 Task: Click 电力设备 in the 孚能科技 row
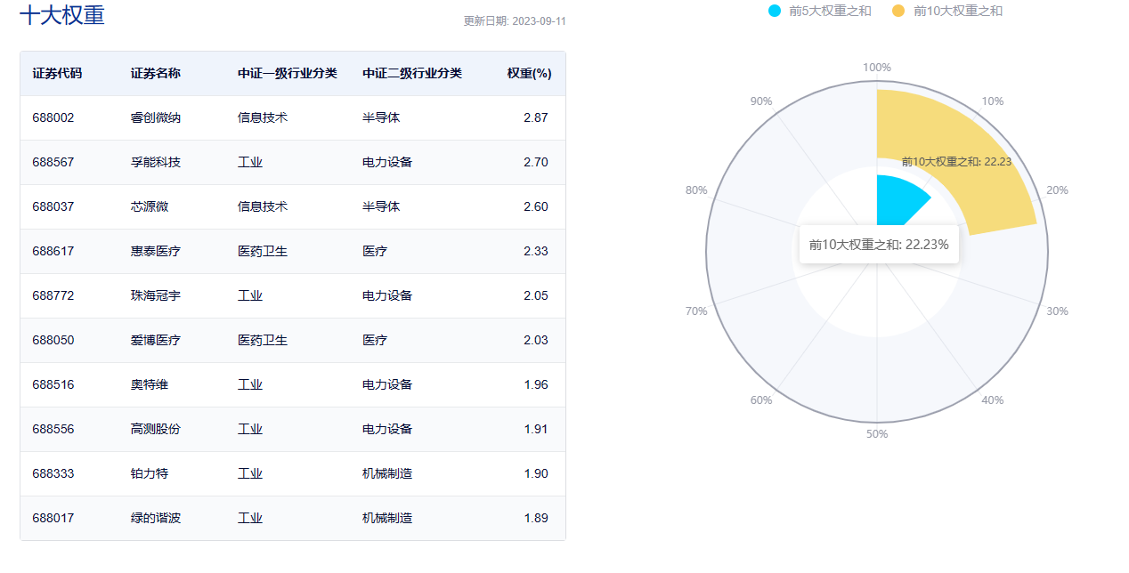point(387,162)
